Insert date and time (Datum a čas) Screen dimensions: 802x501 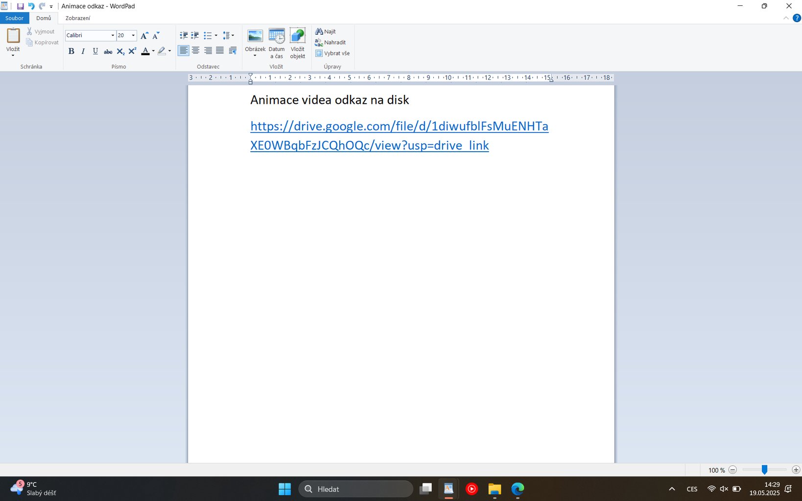[x=277, y=37]
